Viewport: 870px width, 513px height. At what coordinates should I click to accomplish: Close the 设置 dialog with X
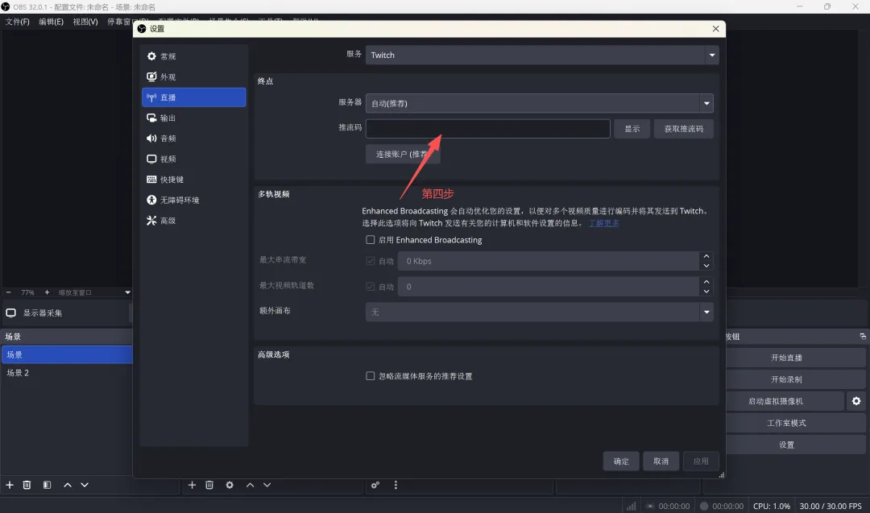tap(716, 29)
